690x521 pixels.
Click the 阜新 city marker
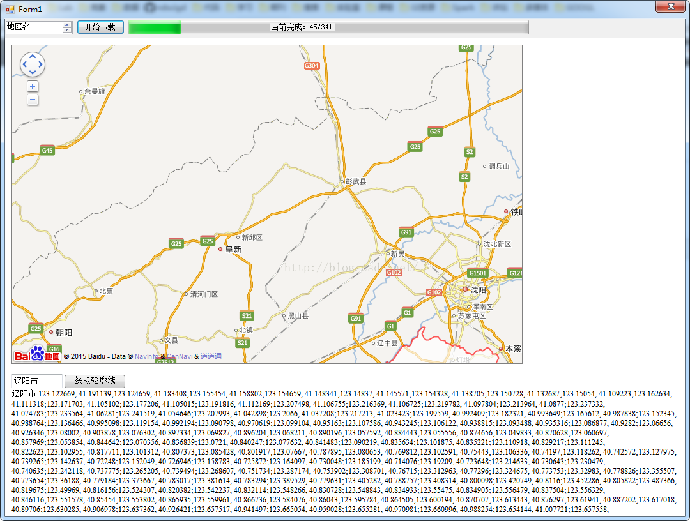click(x=220, y=249)
